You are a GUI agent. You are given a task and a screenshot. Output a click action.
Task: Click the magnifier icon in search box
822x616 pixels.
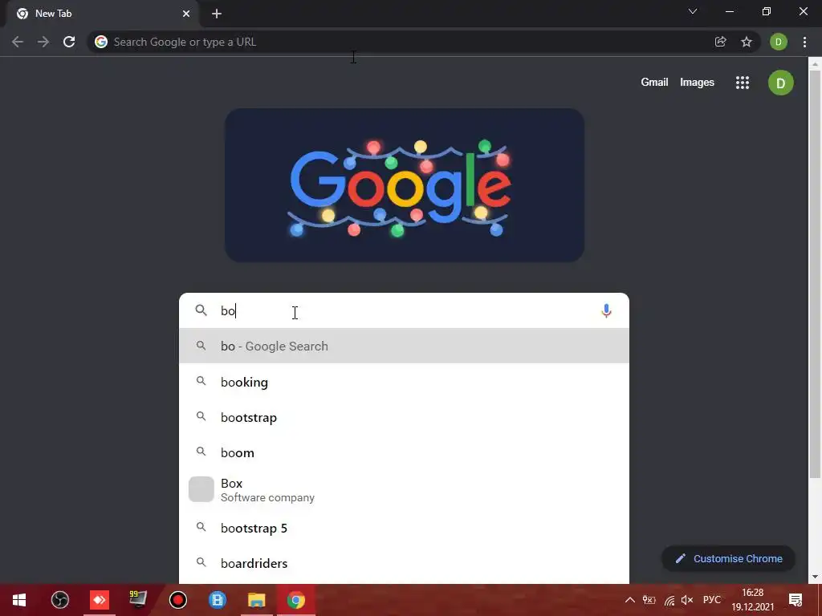click(x=201, y=310)
